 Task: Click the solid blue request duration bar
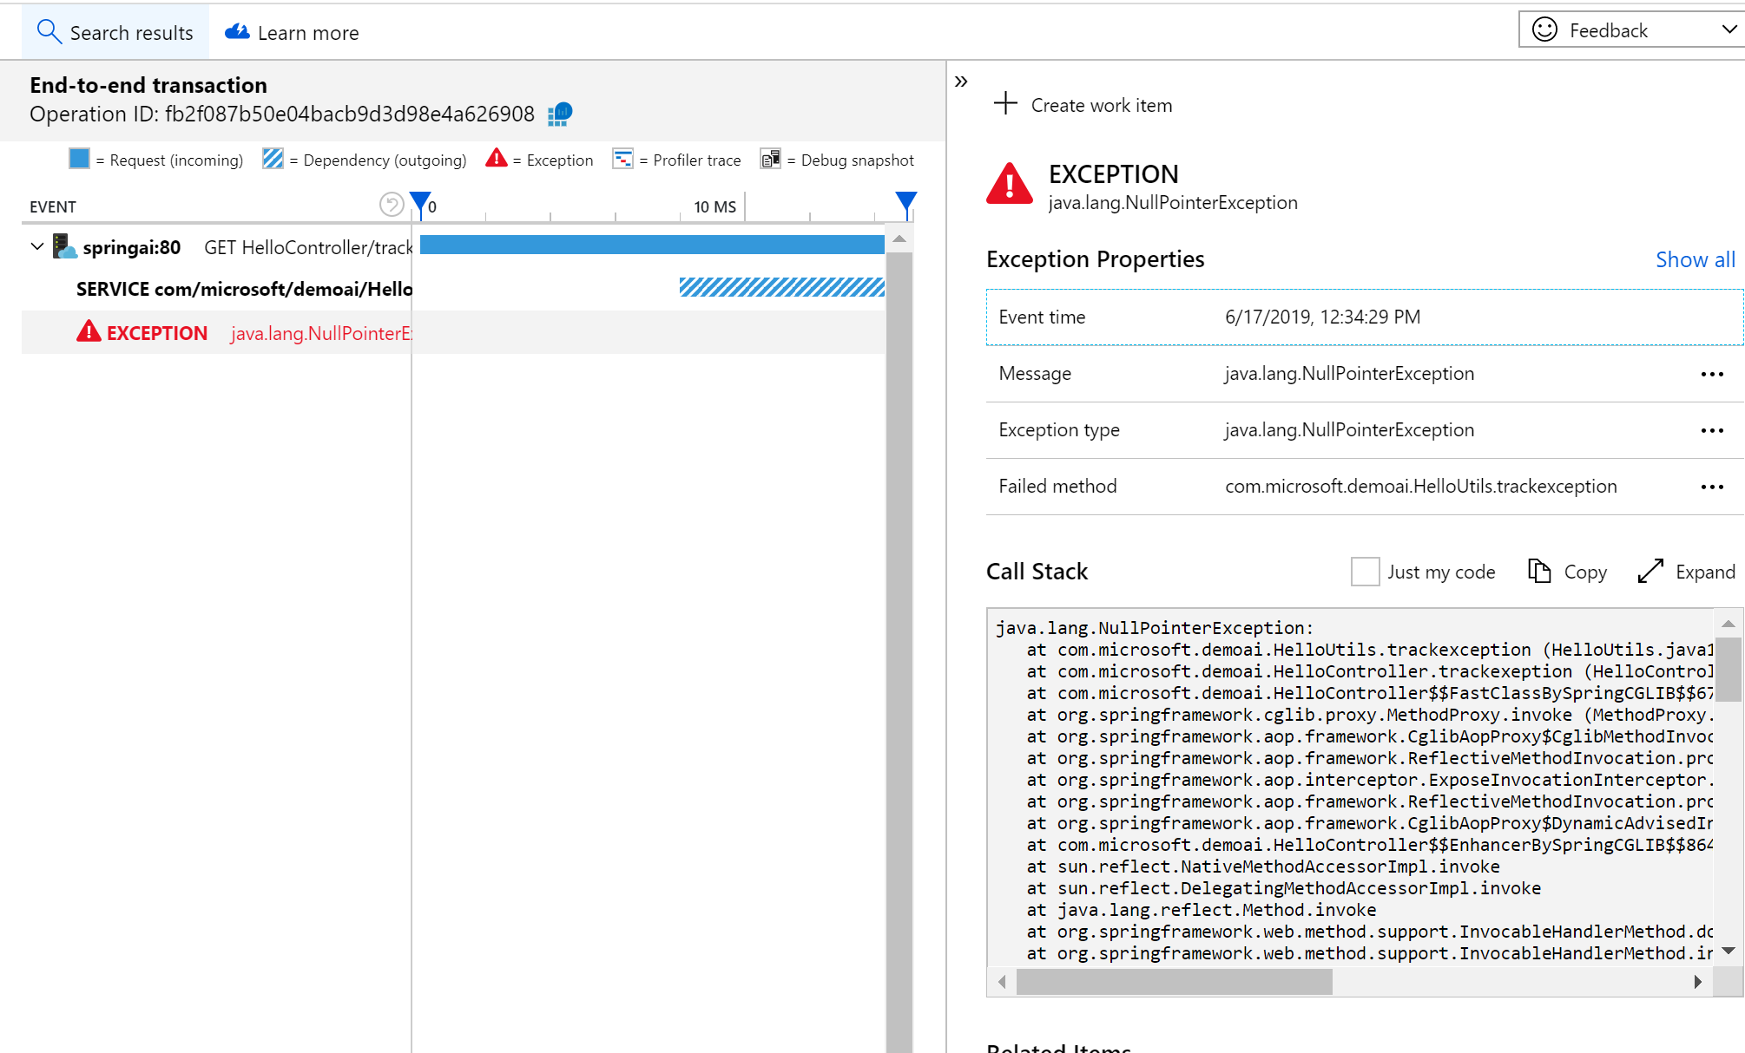[x=652, y=245]
